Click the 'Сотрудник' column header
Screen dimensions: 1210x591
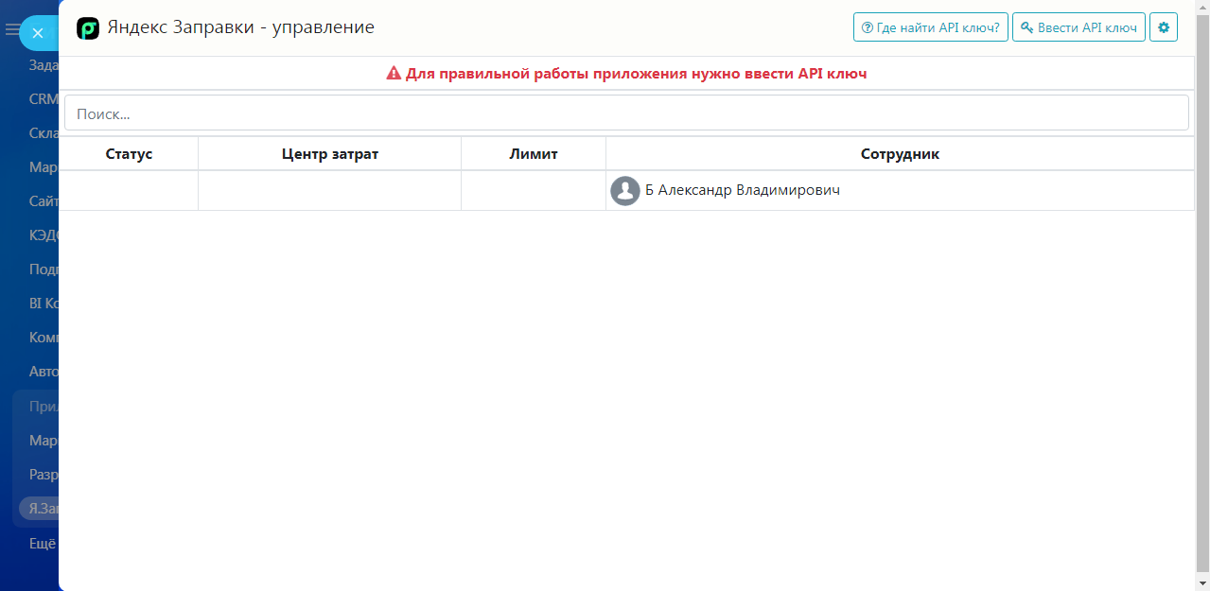(900, 154)
